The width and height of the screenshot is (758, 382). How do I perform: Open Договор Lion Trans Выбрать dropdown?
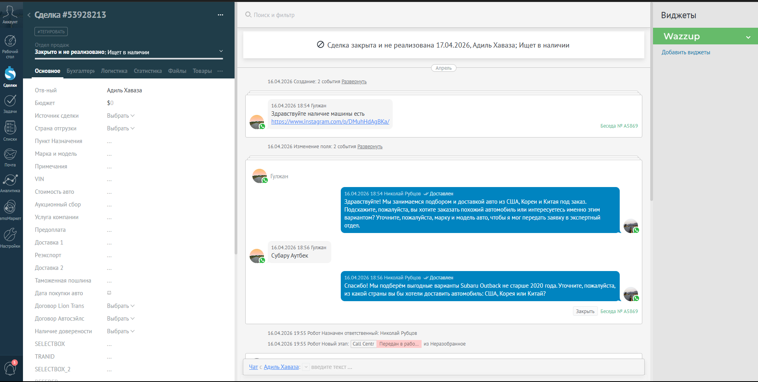[x=120, y=306]
